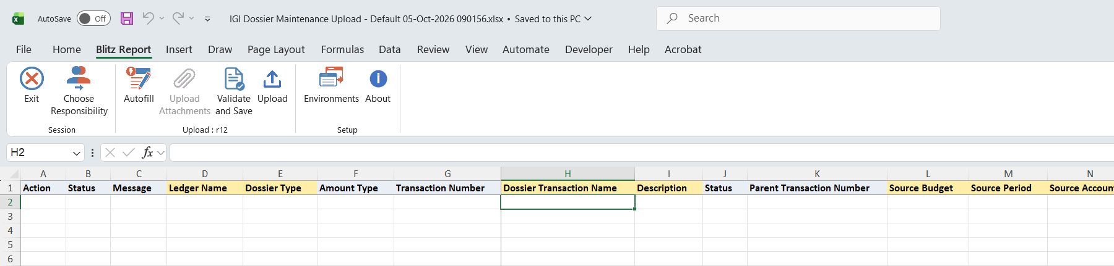
Task: Open the Acrobat tab
Action: pos(683,49)
